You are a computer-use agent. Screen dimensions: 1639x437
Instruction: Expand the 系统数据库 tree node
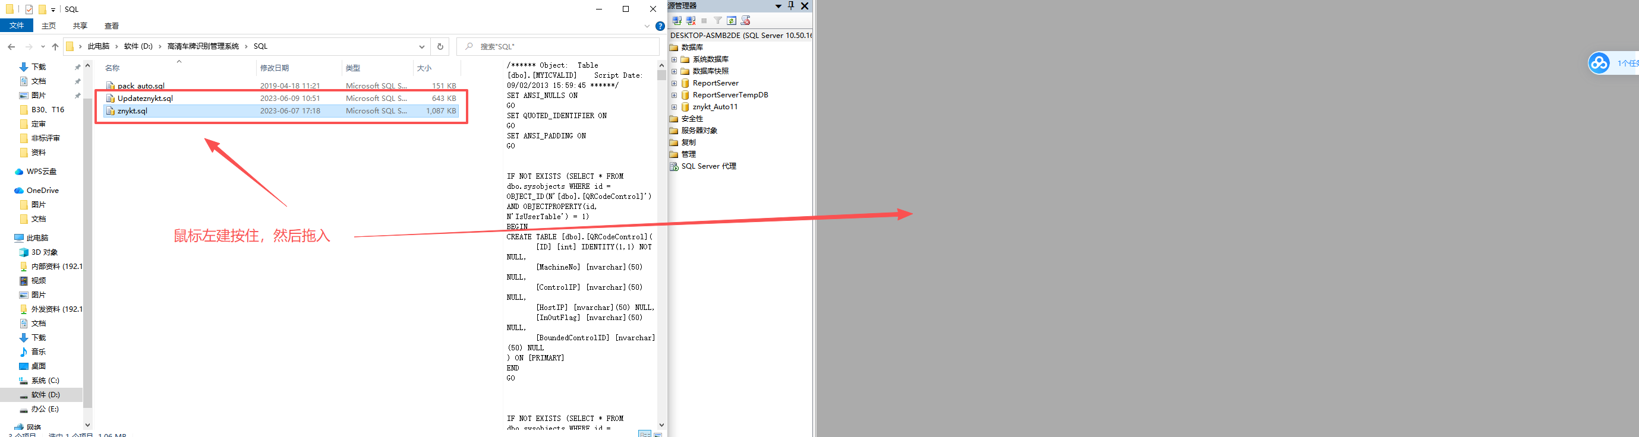click(674, 59)
